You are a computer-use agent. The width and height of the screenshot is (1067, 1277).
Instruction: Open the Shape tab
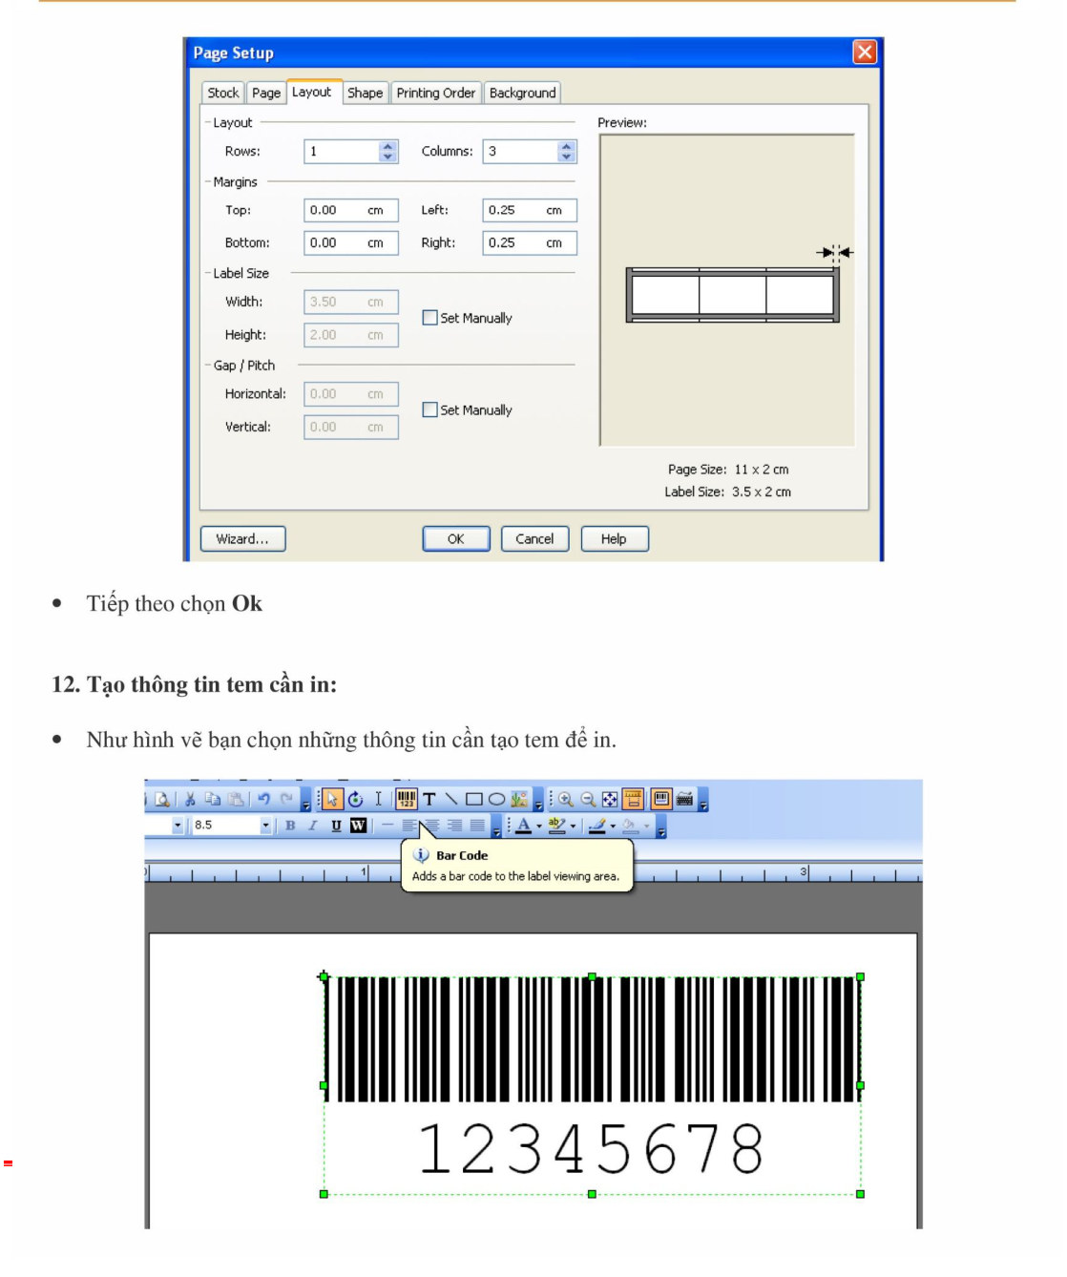[365, 93]
